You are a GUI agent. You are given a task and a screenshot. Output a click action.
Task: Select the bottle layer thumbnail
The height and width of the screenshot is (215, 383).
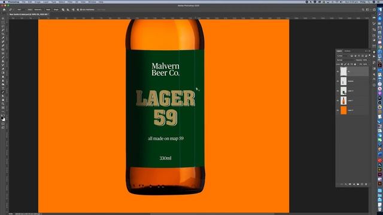[x=344, y=100]
